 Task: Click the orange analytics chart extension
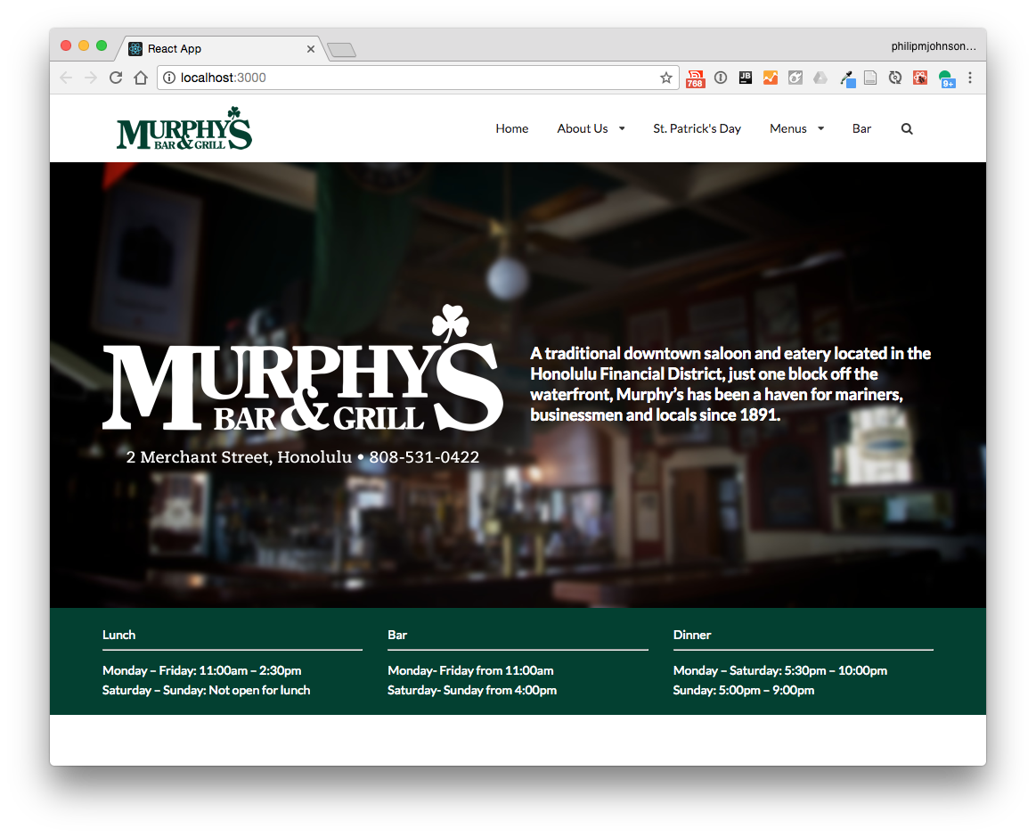coord(771,78)
